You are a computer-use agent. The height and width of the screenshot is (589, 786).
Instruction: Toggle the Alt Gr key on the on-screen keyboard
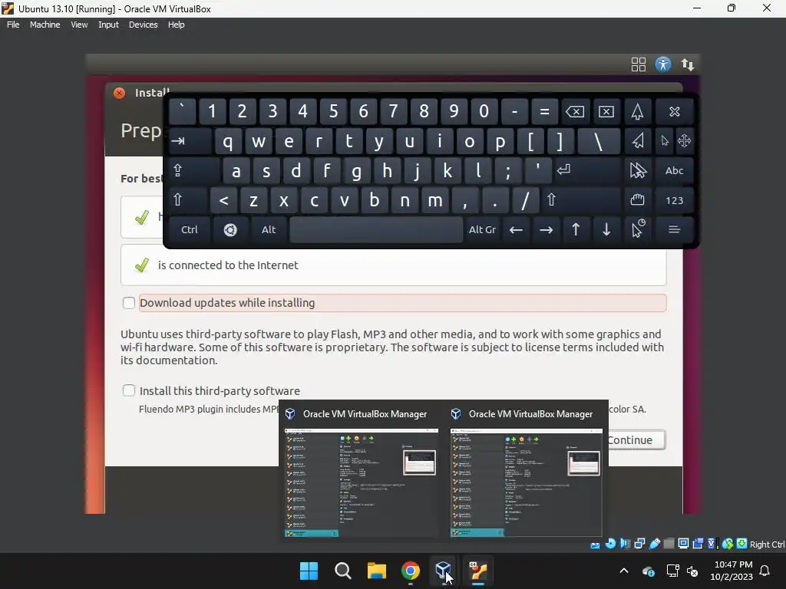(482, 229)
